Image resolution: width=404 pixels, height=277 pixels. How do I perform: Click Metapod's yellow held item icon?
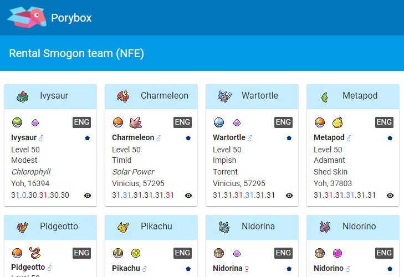[x=337, y=122]
